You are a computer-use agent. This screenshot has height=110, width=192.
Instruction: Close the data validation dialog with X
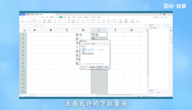point(109,41)
